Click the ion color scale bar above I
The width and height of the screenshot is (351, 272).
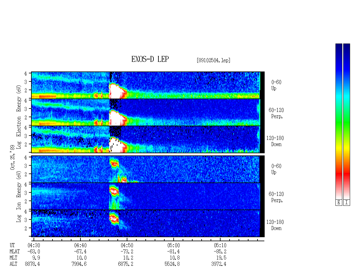(347, 121)
